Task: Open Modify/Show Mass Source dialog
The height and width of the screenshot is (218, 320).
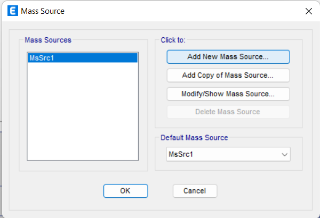Action: pyautogui.click(x=228, y=94)
